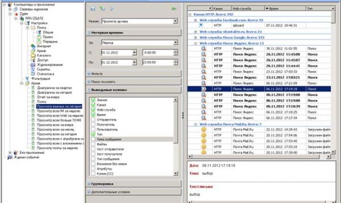341x203 pixels.
Task: Click the Без приложений icon in the tree
Action: [16, 153]
